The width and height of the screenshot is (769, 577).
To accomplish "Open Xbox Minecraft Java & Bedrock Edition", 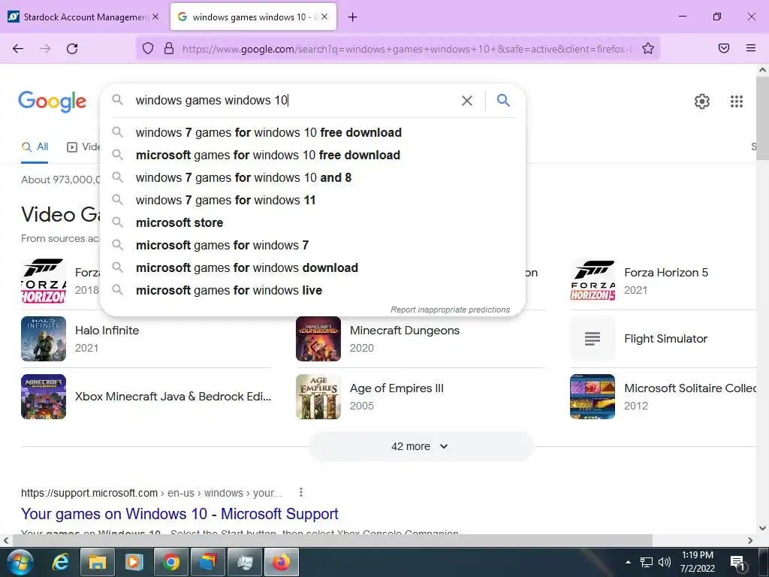I will click(173, 397).
